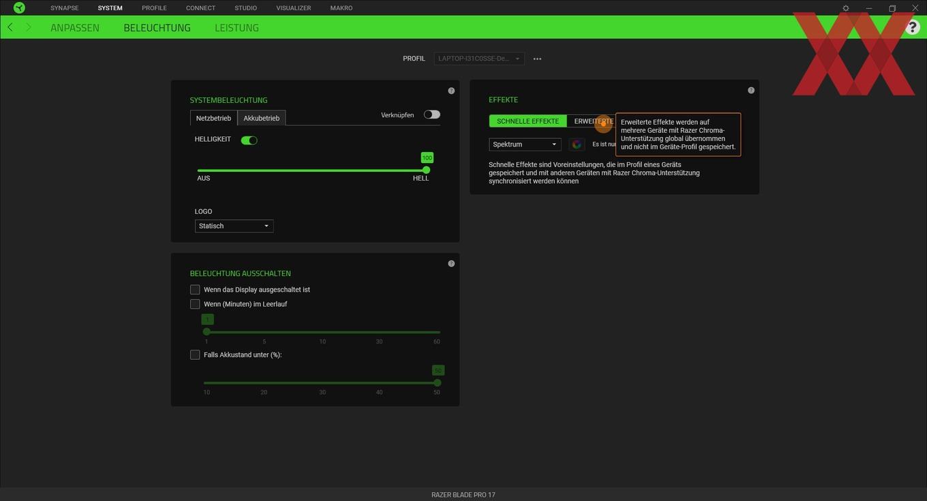The image size is (927, 501).
Task: Minimize the Synapse window
Action: click(869, 8)
